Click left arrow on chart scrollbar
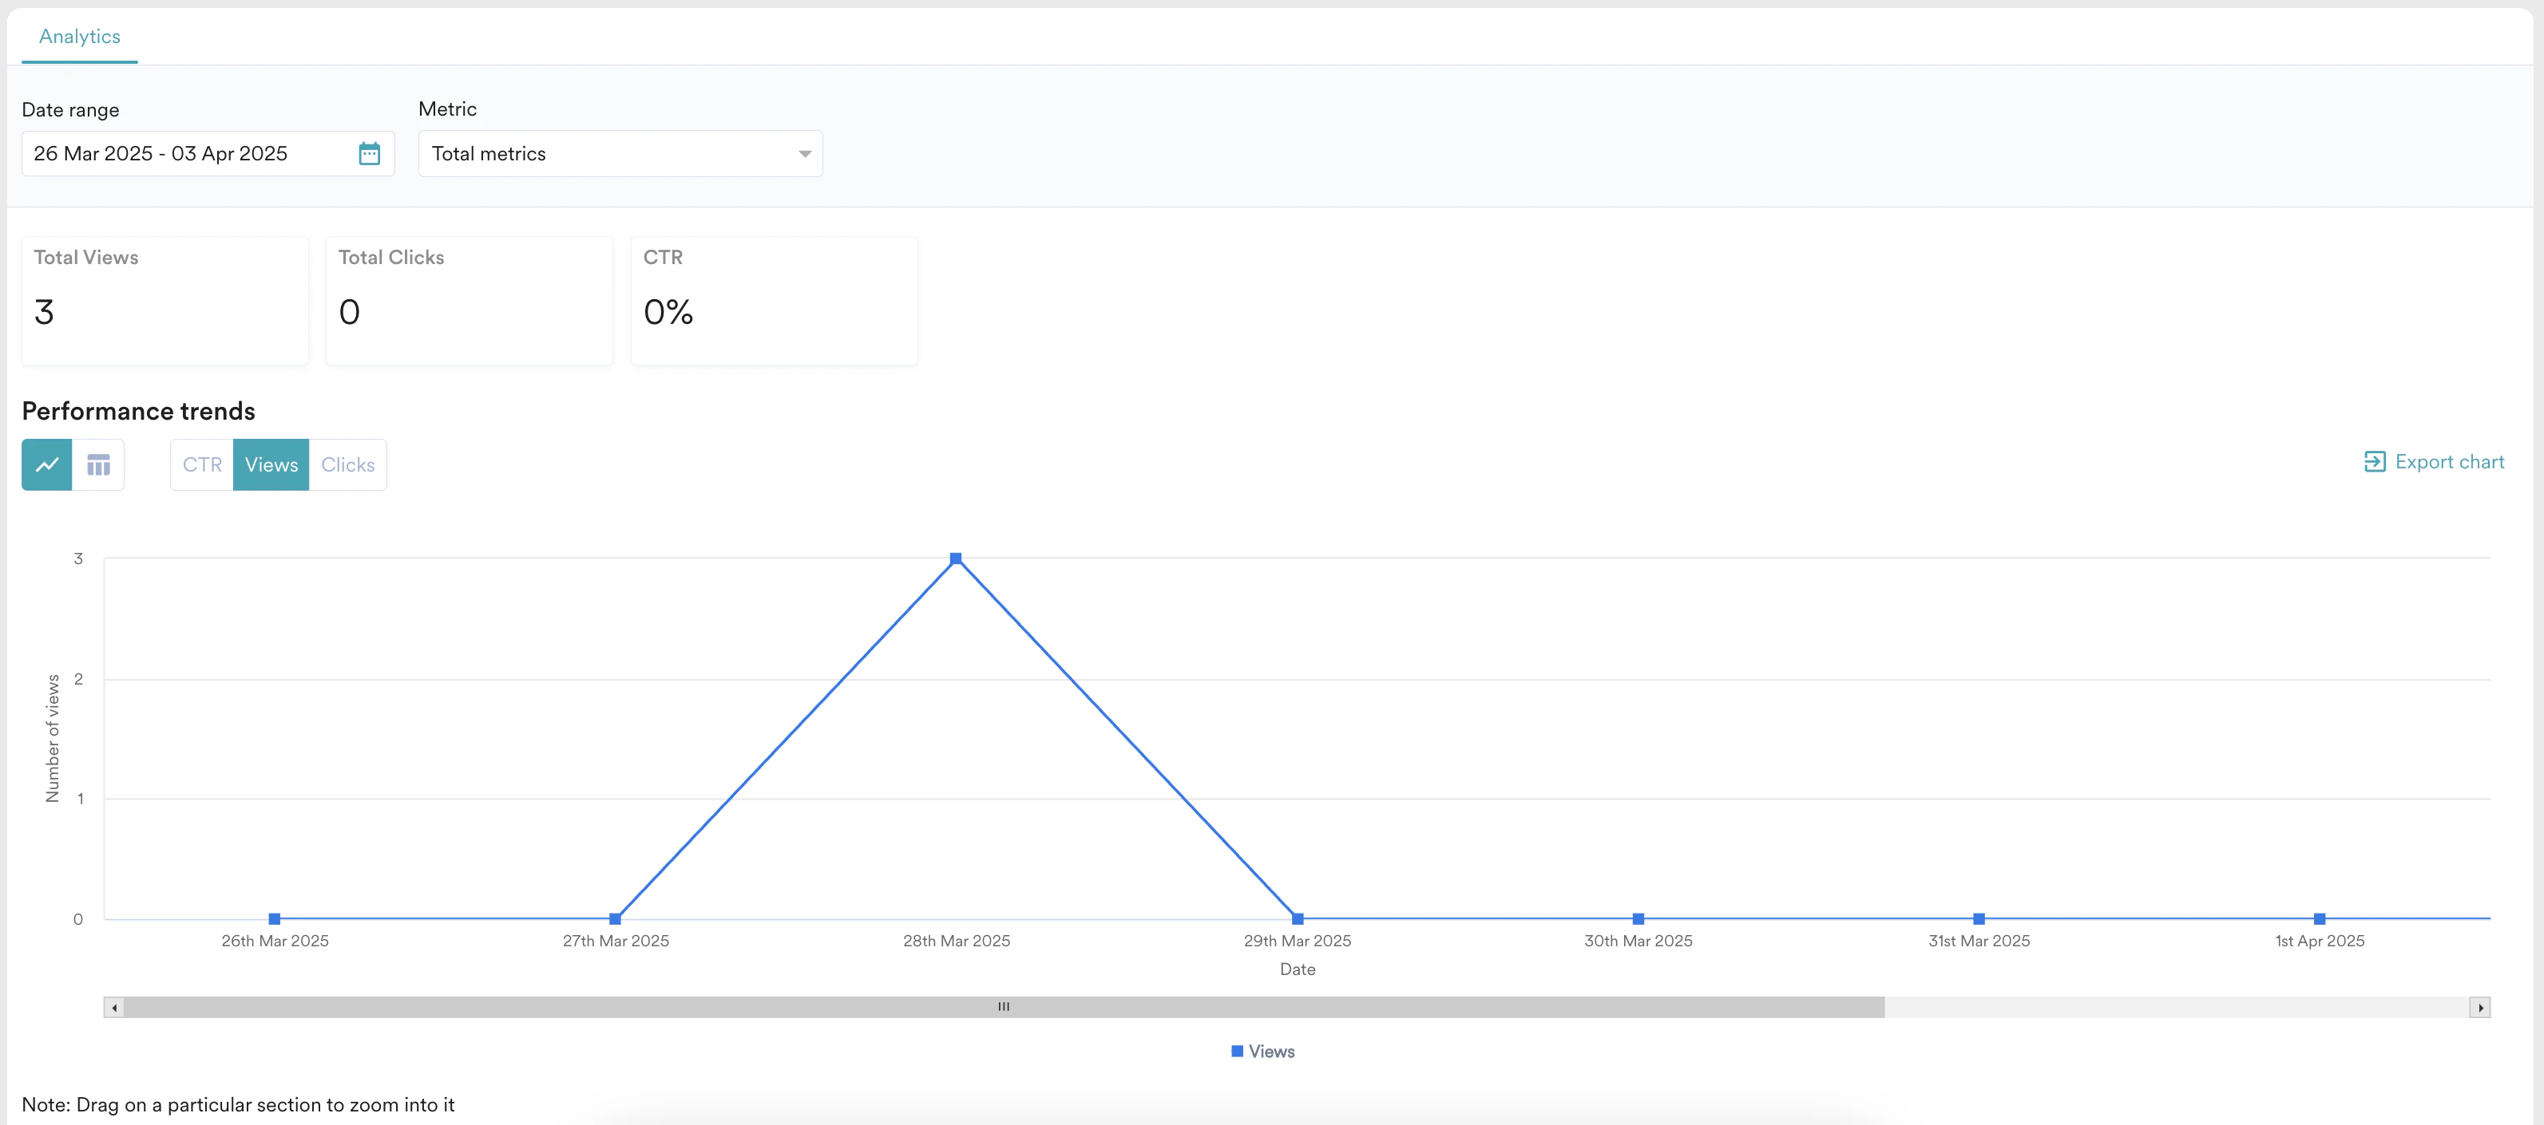Screen dimensions: 2544x1125 [114, 1008]
